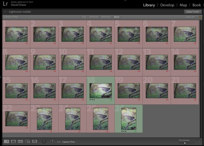
Task: Open Survey view
Action: tap(27, 141)
